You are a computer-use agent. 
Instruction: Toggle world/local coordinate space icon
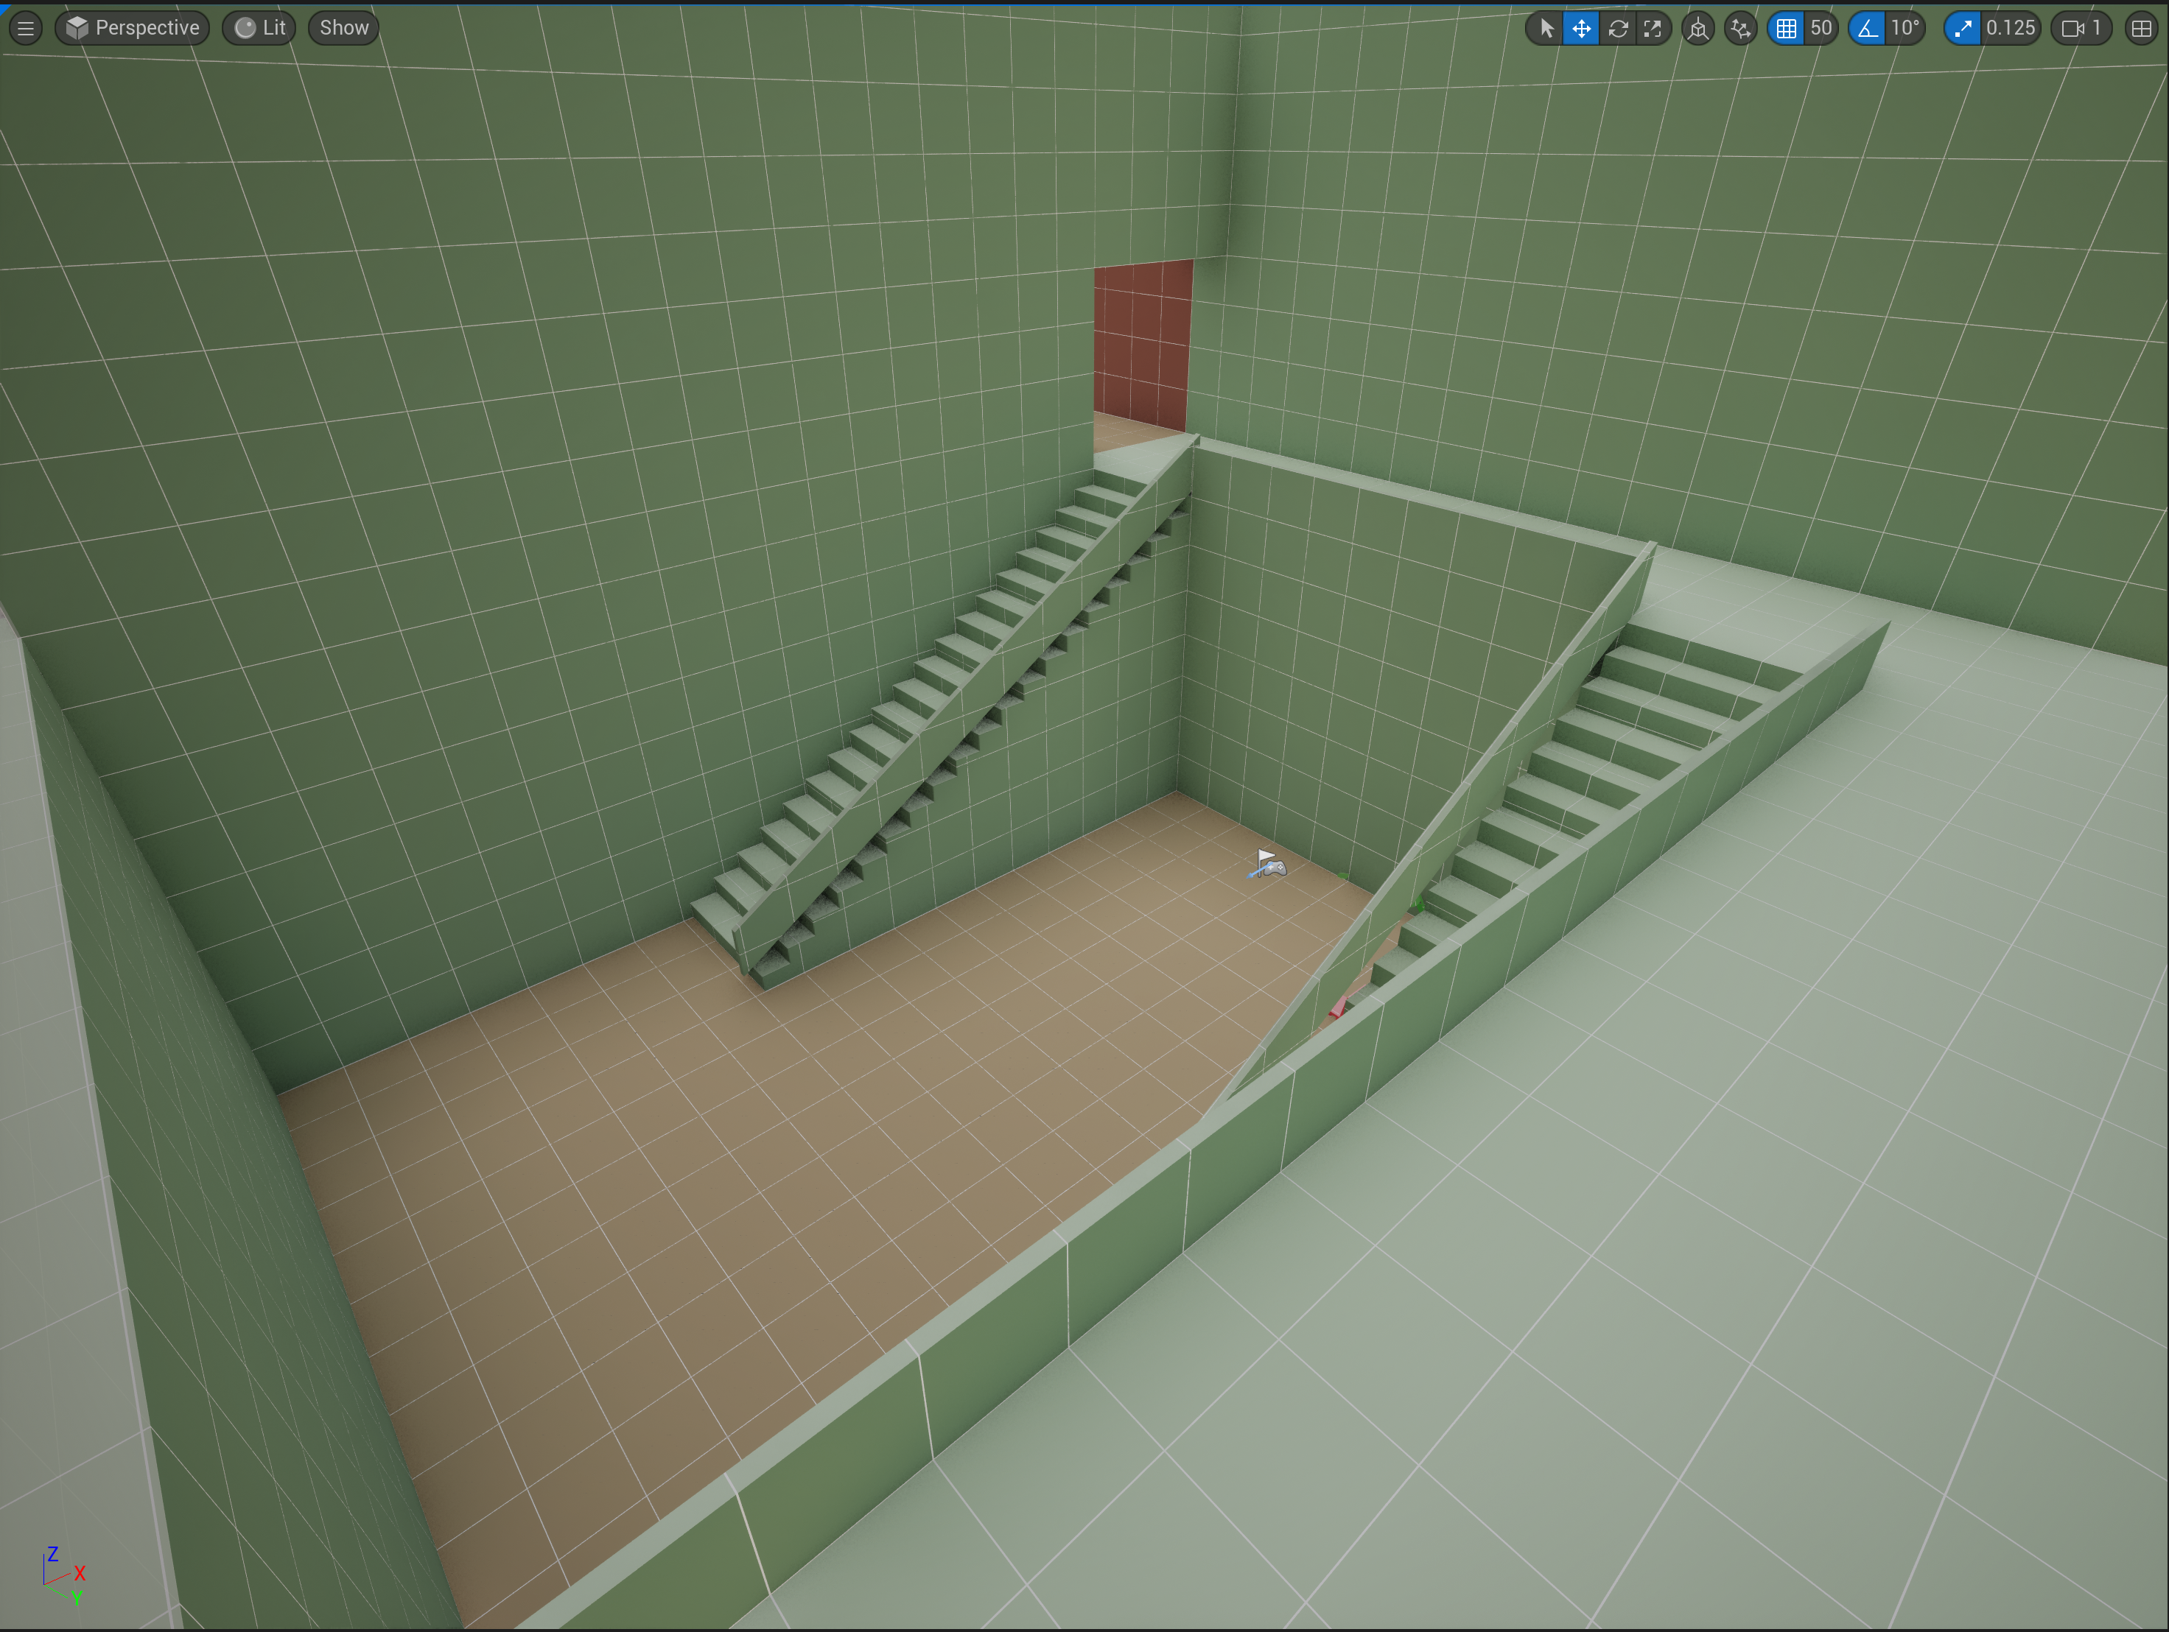tap(1698, 29)
